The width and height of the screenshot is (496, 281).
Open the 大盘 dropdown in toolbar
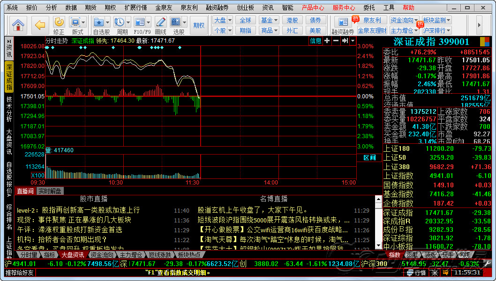pos(222,20)
